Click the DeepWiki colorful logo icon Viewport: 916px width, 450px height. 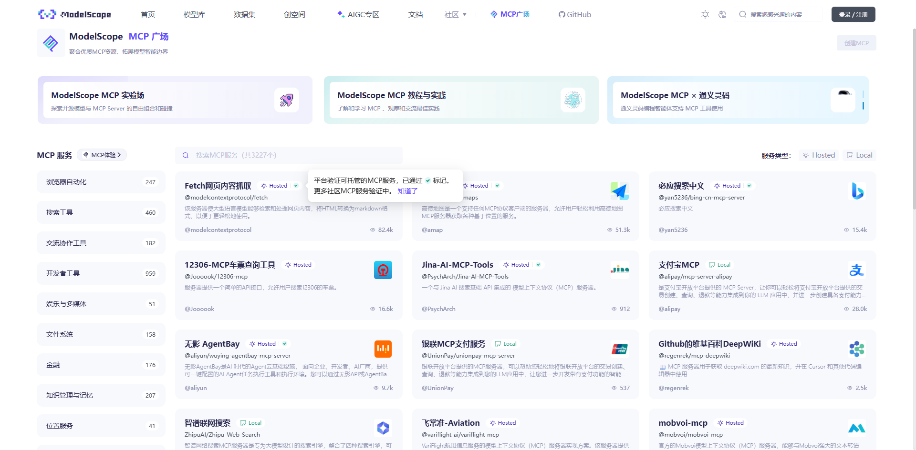(857, 349)
